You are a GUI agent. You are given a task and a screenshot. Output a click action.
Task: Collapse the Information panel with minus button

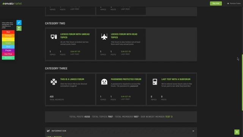[x=193, y=131]
